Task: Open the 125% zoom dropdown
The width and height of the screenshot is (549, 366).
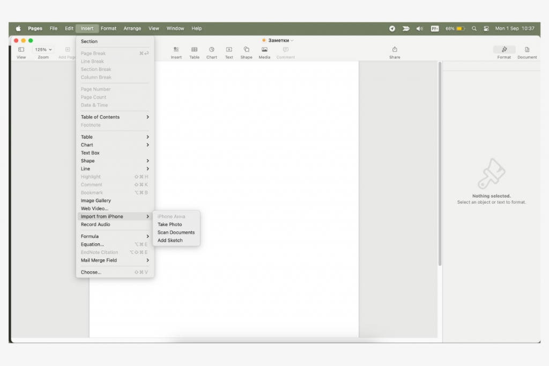Action: tap(43, 49)
